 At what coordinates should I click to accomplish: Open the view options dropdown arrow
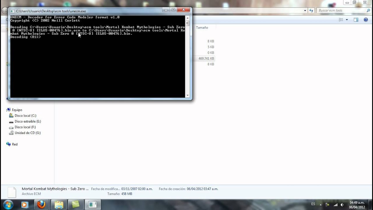pos(347,20)
